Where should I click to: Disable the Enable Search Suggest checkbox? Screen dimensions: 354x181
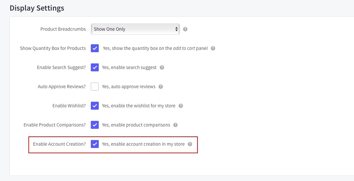pyautogui.click(x=95, y=67)
